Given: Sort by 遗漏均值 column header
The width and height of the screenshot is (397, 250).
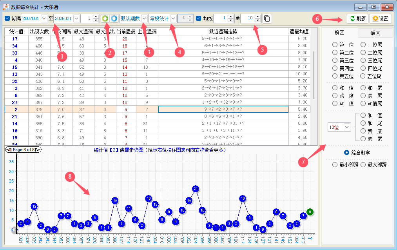Looking at the screenshot, I should (299, 31).
